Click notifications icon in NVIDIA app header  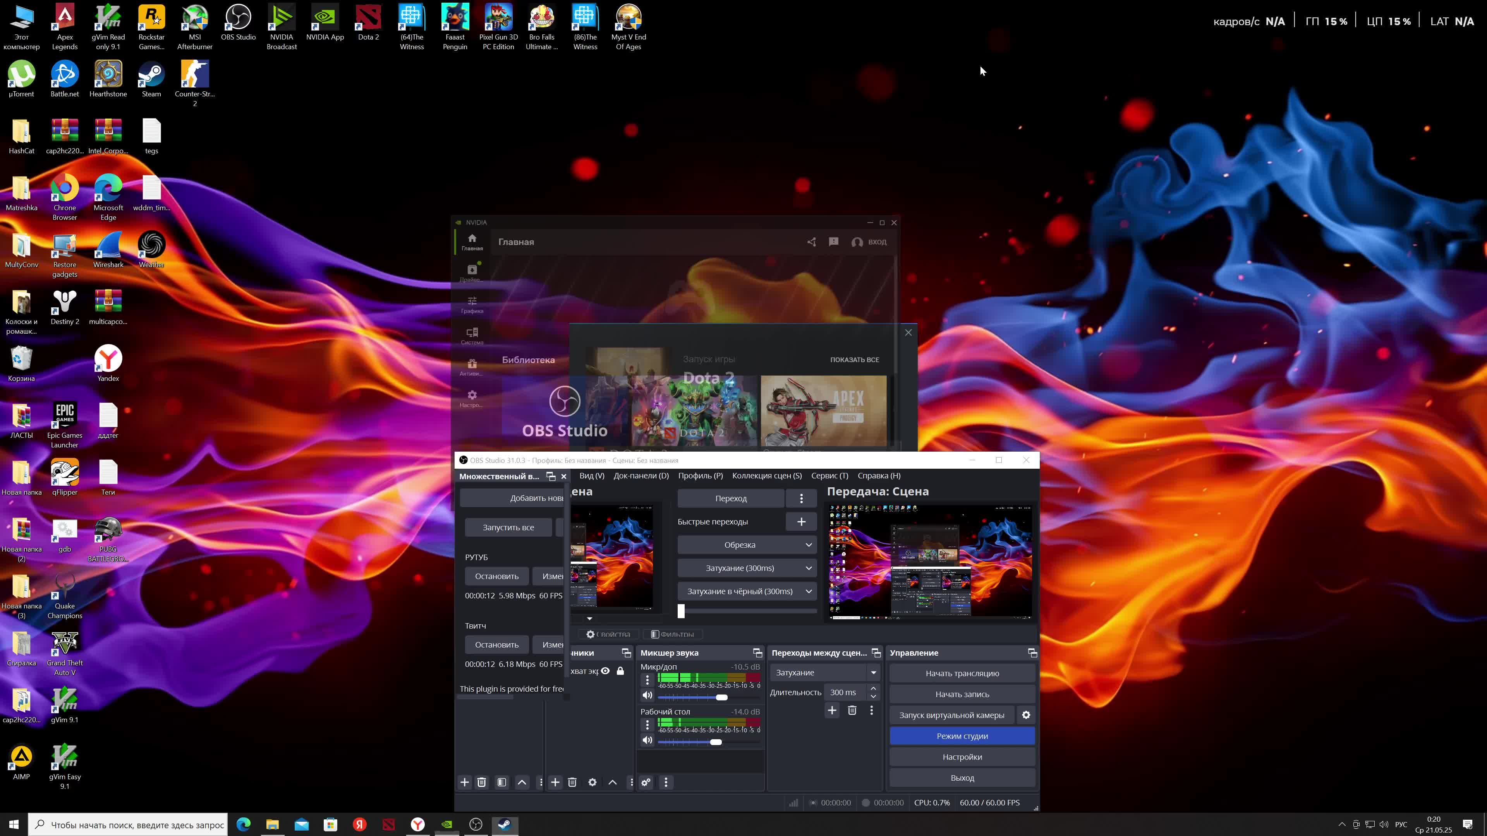pos(834,242)
